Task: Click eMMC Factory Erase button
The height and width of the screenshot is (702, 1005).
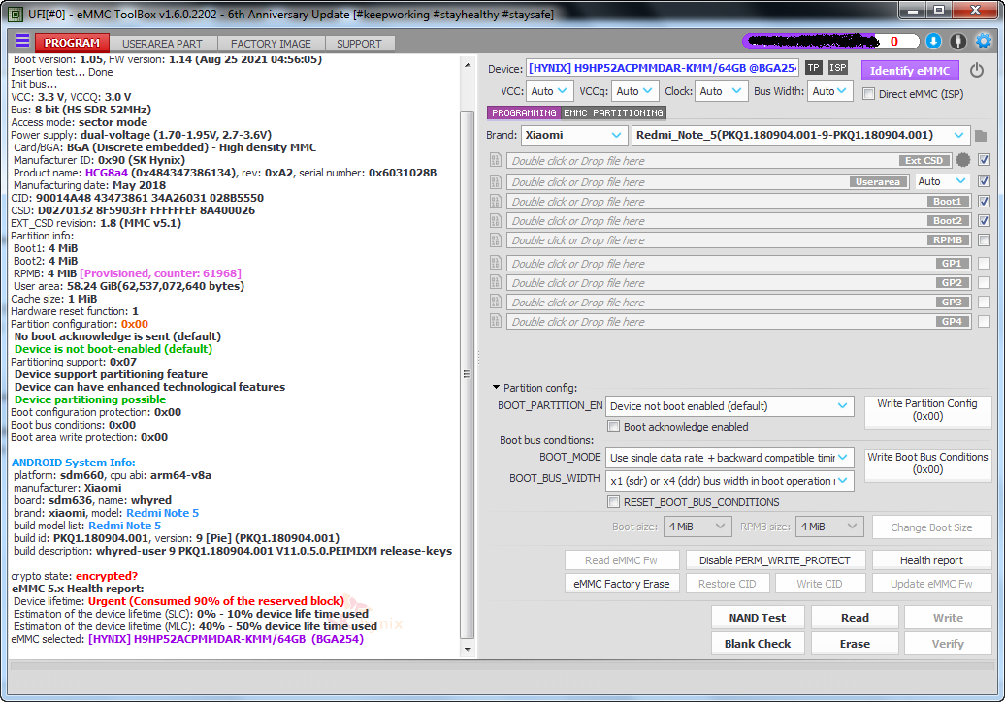Action: [621, 584]
